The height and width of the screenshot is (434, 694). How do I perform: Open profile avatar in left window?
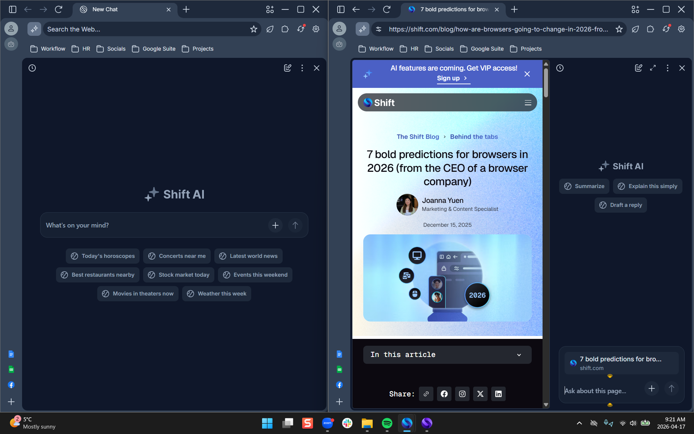11,29
